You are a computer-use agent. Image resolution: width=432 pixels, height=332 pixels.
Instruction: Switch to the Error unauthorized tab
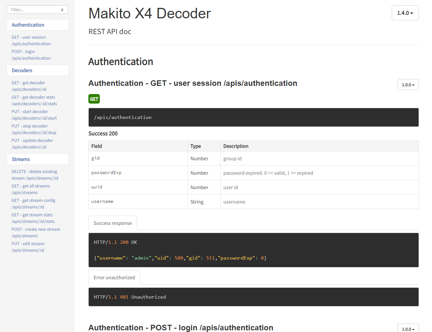click(x=114, y=278)
